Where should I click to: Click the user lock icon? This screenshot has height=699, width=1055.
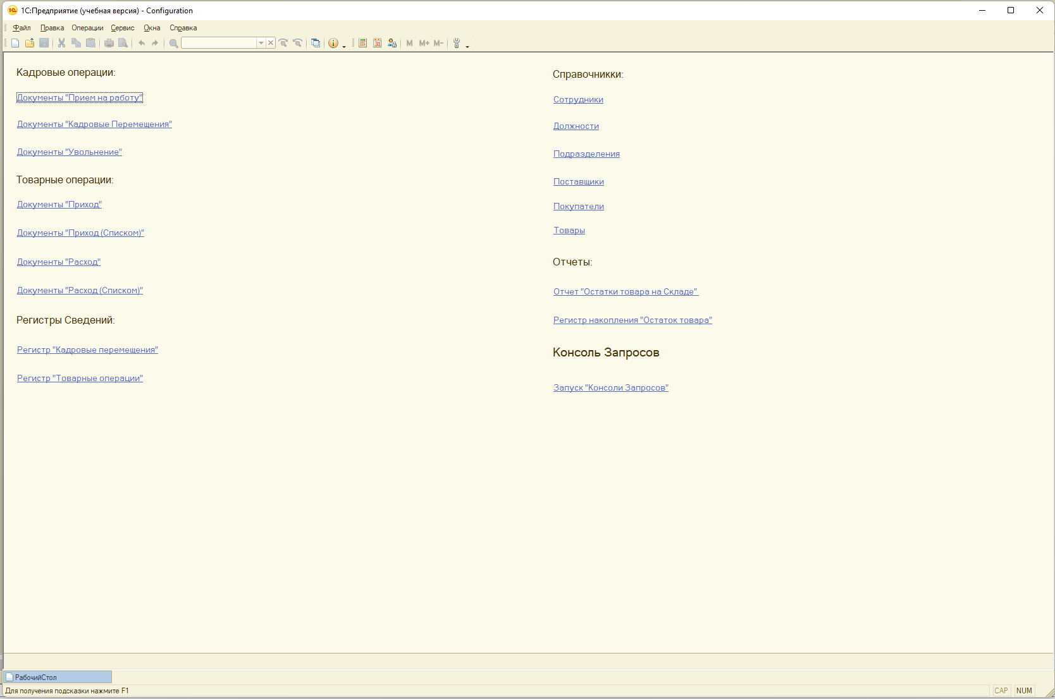tap(392, 43)
